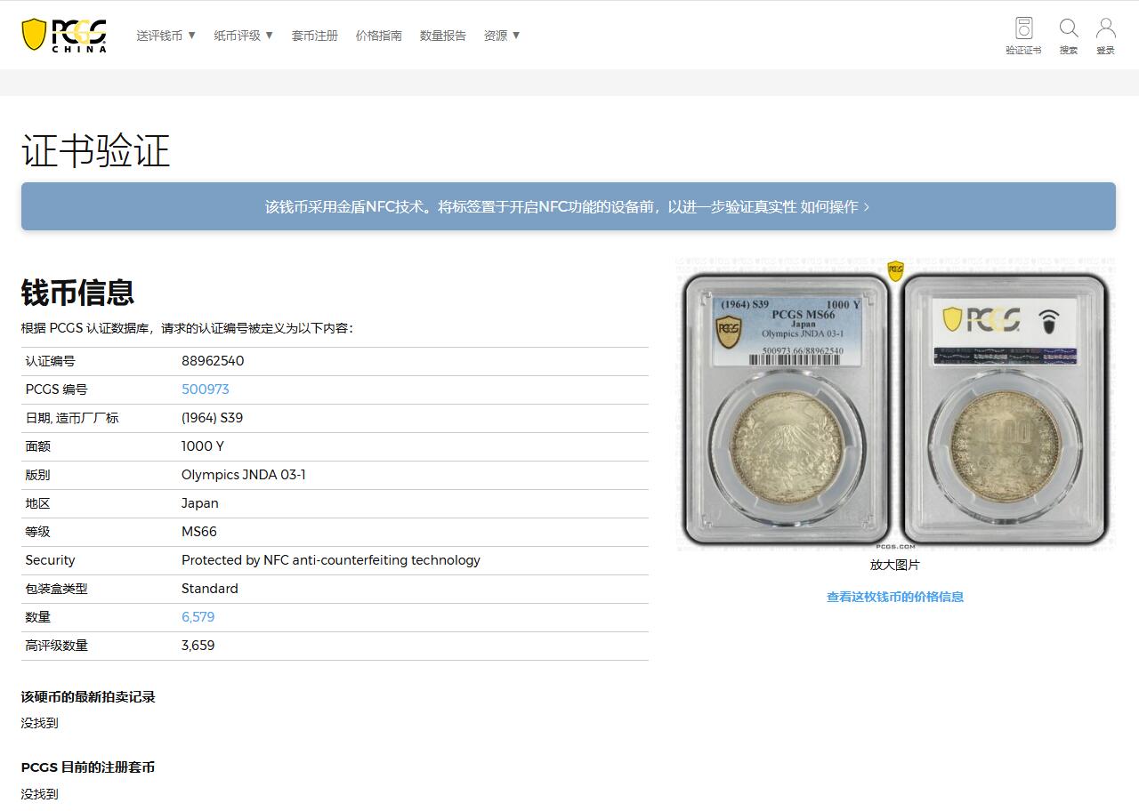Expand the 送评钱币 dropdown menu
The image size is (1139, 811).
click(x=166, y=36)
